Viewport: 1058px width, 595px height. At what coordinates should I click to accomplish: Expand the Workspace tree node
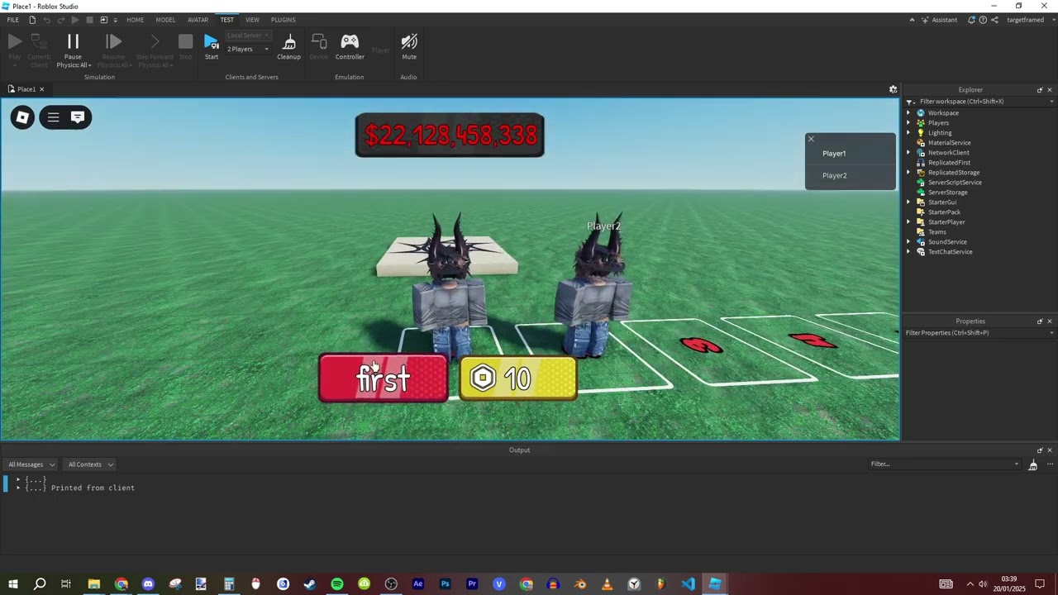908,113
